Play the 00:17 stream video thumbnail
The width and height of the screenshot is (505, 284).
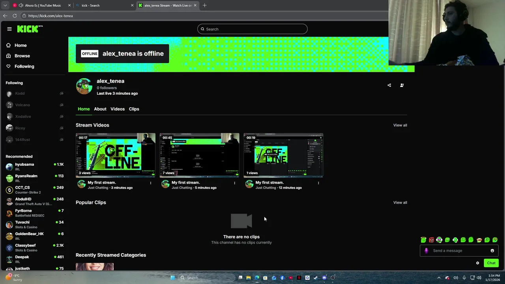(116, 155)
